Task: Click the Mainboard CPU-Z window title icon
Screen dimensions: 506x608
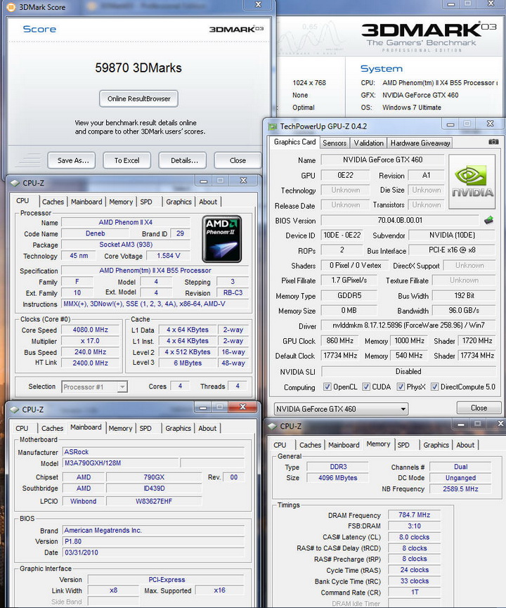Action: pos(14,410)
